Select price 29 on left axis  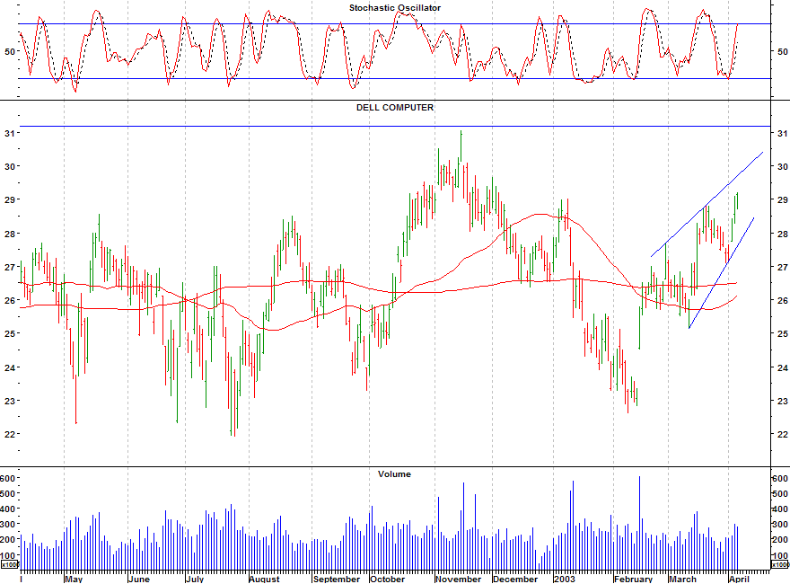coord(10,199)
